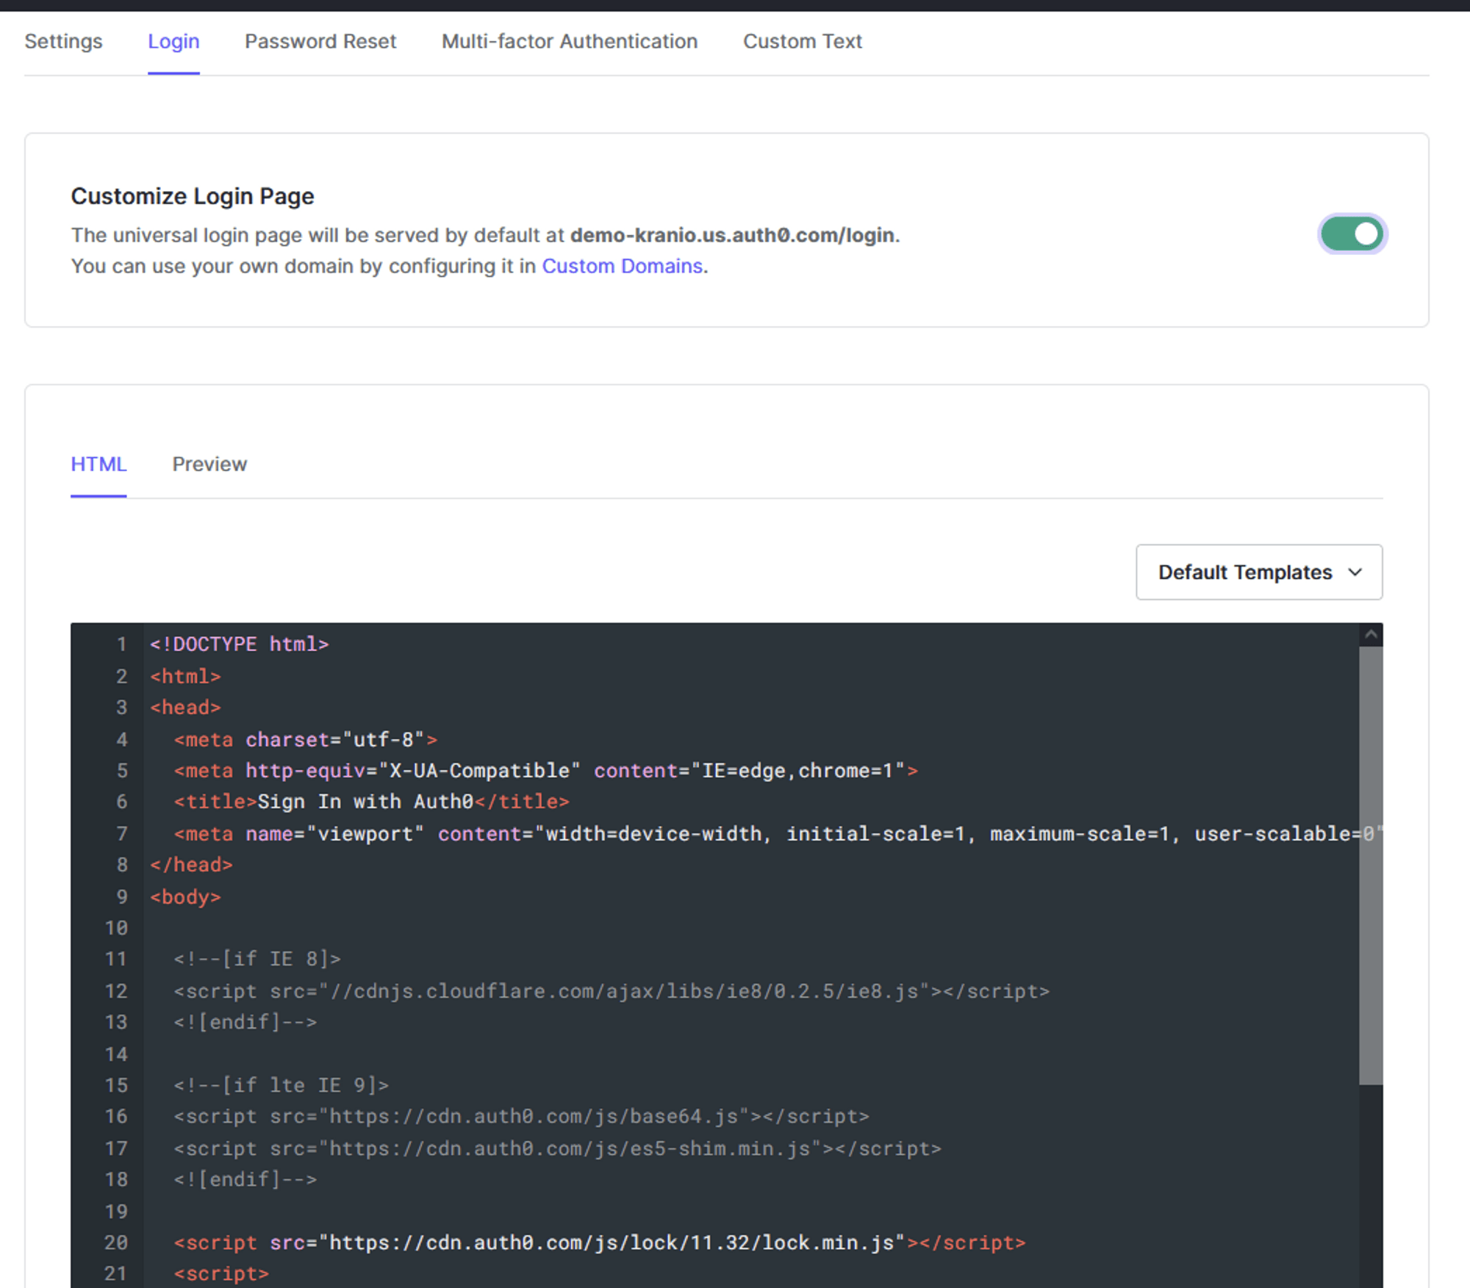The height and width of the screenshot is (1288, 1470).
Task: Follow the Custom Domains link
Action: (x=622, y=266)
